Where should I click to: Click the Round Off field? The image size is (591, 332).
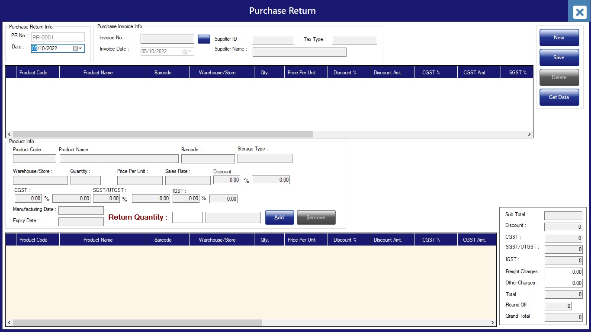click(558, 306)
